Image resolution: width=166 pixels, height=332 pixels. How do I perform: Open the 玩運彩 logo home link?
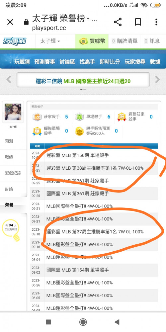[x=14, y=41]
